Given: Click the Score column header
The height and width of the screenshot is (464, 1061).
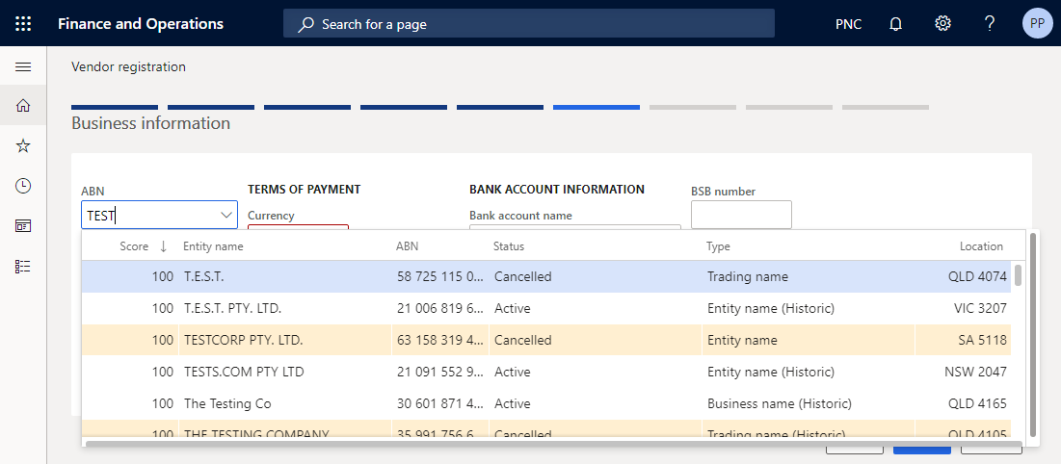Looking at the screenshot, I should click(x=134, y=246).
